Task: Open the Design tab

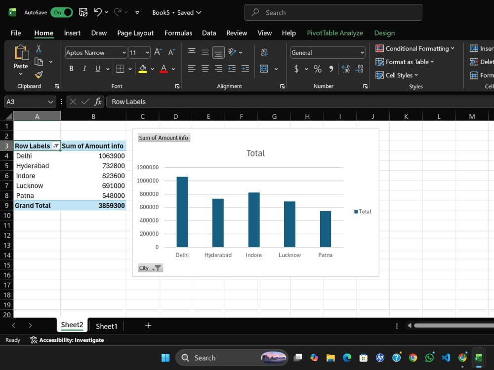Action: (x=384, y=33)
